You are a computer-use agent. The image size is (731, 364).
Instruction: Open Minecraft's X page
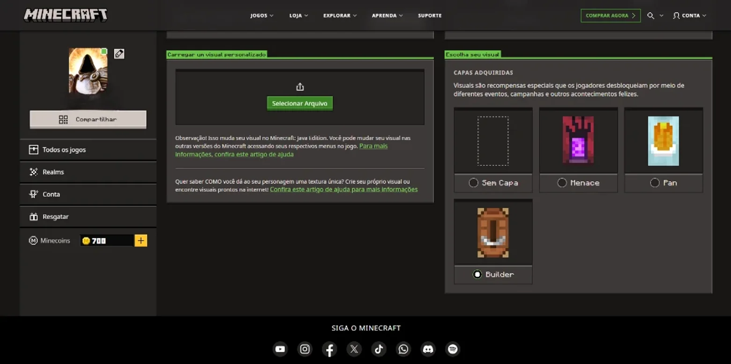point(354,349)
